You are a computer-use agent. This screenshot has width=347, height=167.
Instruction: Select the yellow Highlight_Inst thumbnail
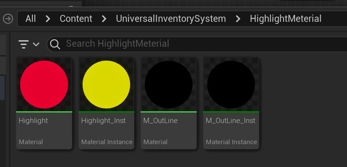pyautogui.click(x=106, y=85)
